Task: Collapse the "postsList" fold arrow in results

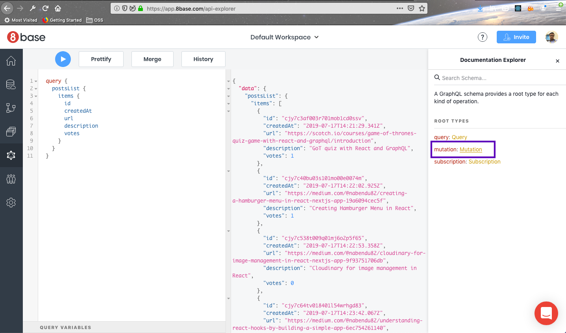Action: 228,96
